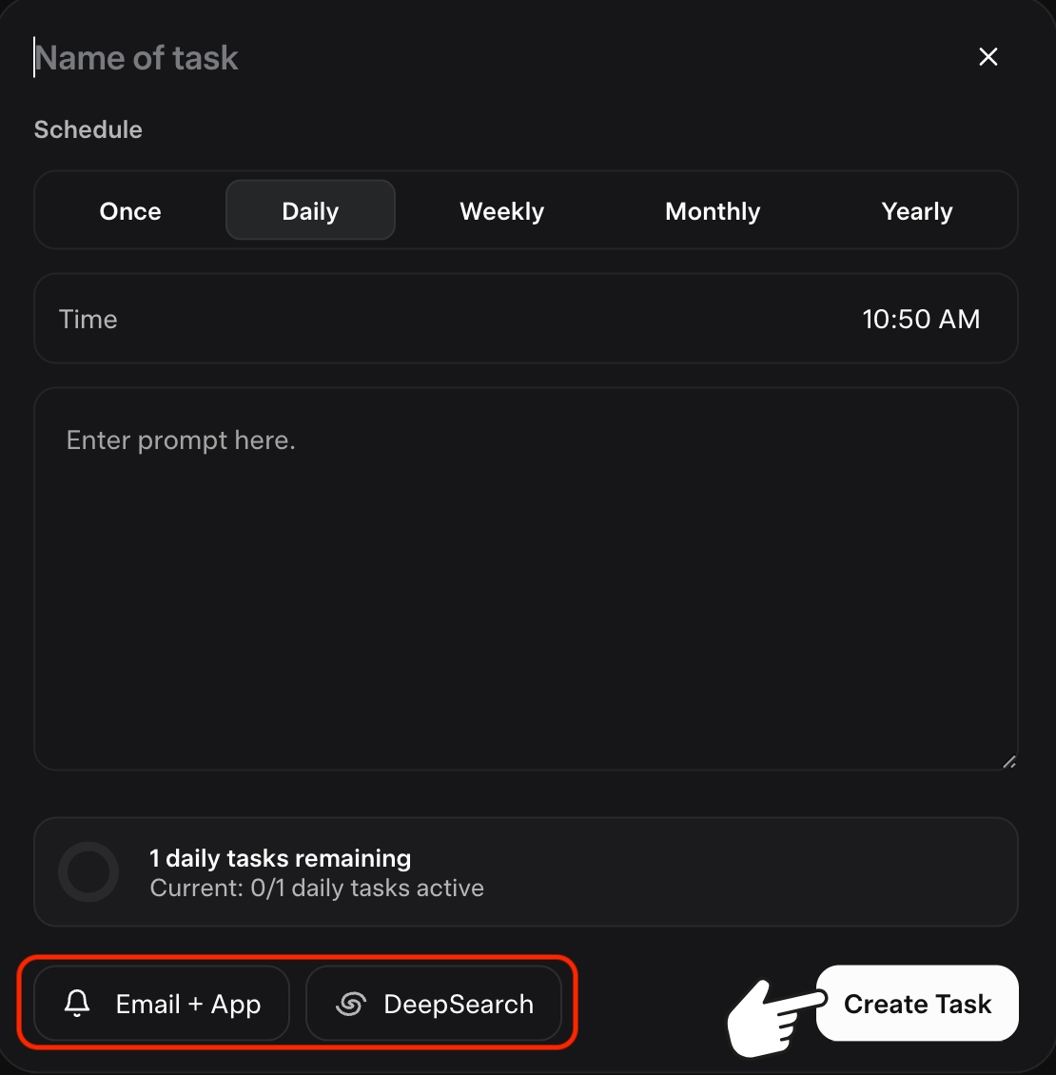Click the bell notification icon
The height and width of the screenshot is (1075, 1056).
[x=77, y=1003]
